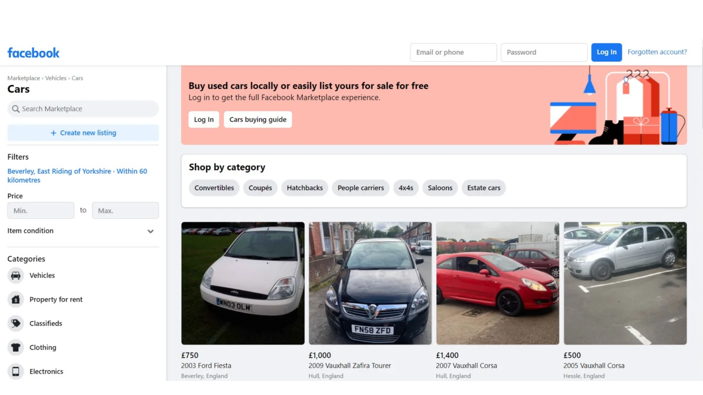This screenshot has height=395, width=703.
Task: Click the blue Log In button in header
Action: point(606,52)
